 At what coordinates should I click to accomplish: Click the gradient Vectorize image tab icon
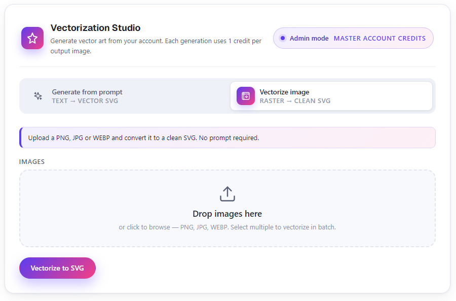(x=245, y=96)
